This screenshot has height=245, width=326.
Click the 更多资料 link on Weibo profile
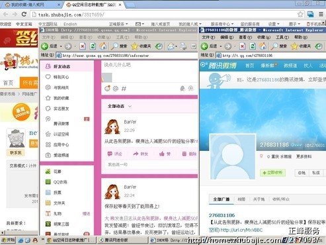[304, 156]
